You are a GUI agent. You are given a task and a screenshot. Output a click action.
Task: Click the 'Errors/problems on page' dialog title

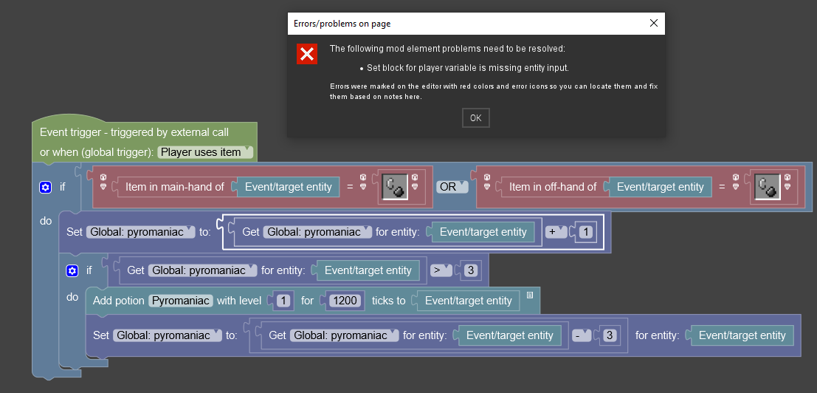point(342,24)
